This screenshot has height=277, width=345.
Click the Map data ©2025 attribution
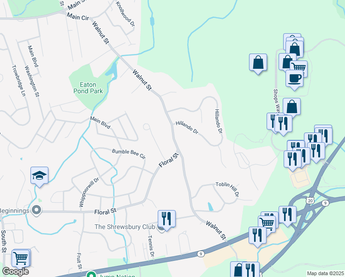(x=326, y=274)
